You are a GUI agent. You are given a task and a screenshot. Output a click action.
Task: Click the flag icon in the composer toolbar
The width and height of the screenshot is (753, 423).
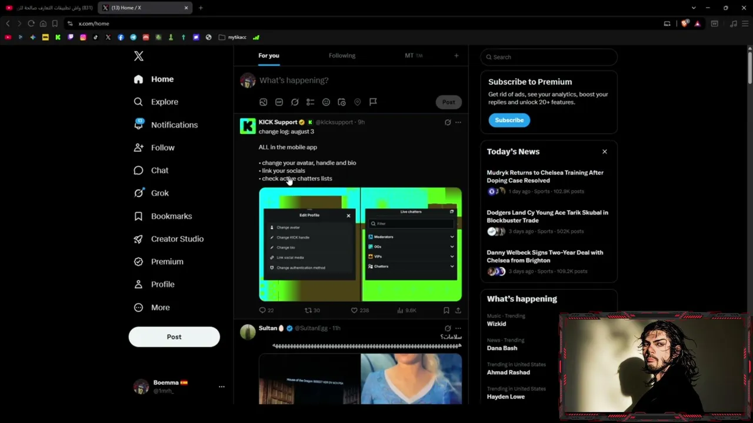(373, 102)
